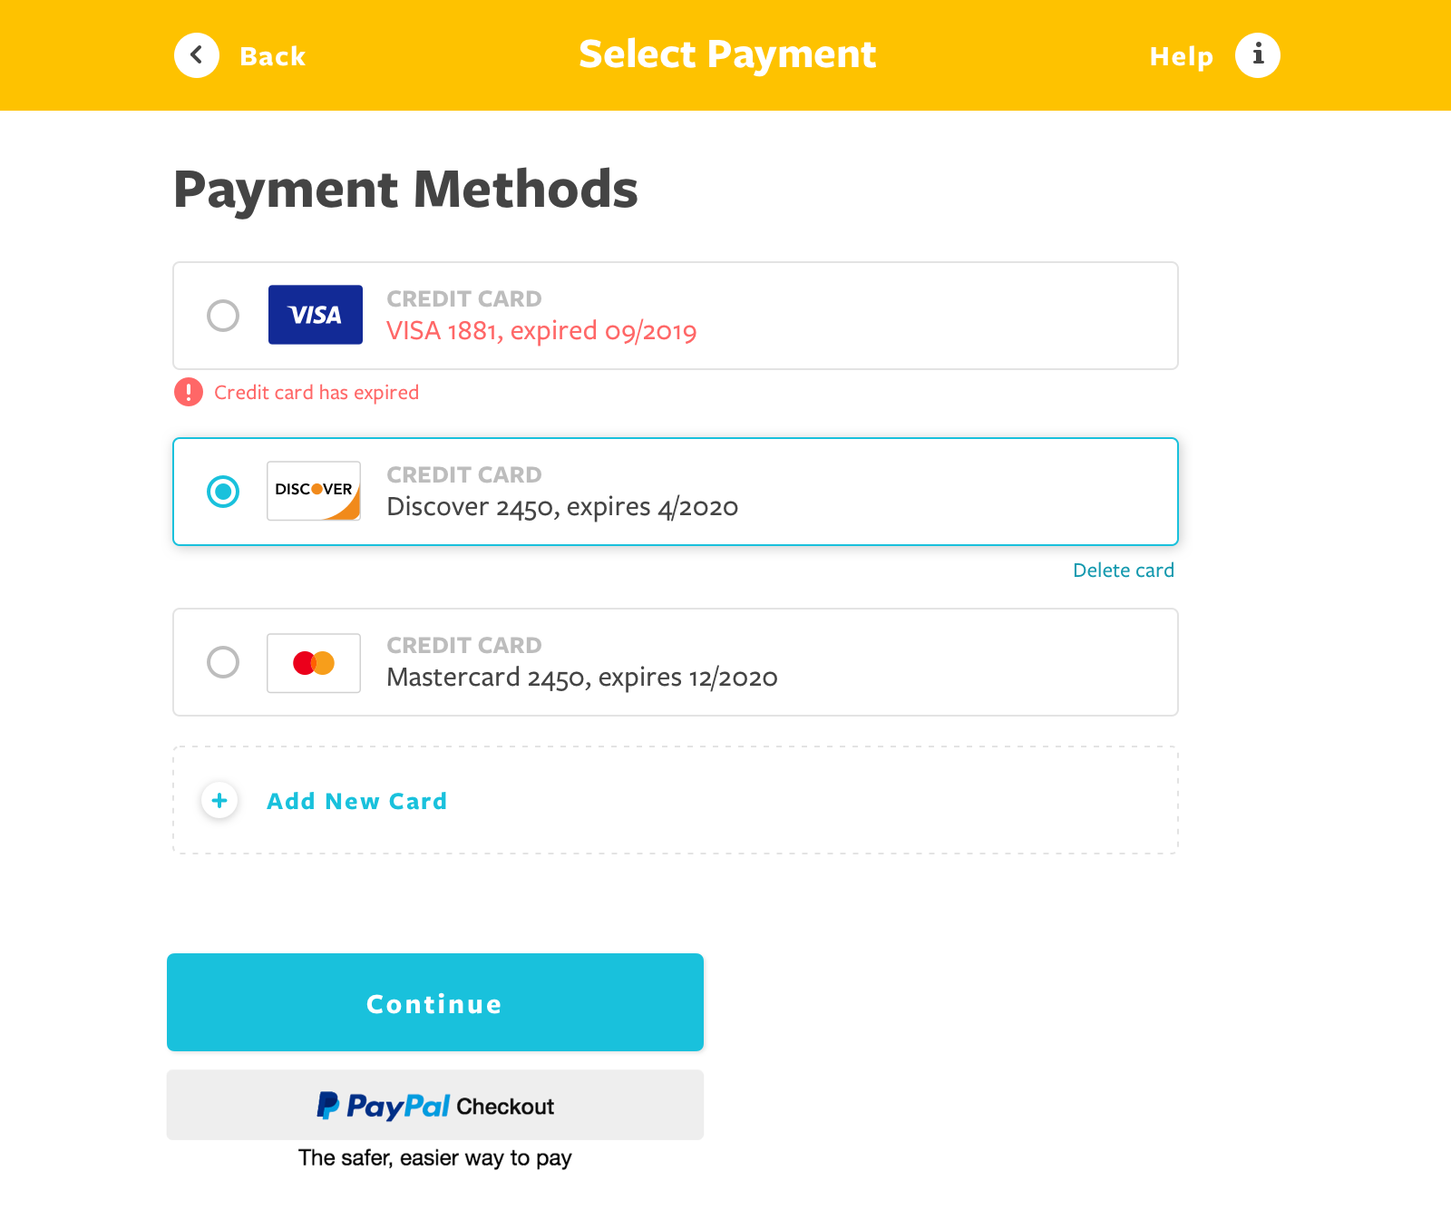The width and height of the screenshot is (1451, 1210).
Task: Click the Delete card link
Action: [1123, 571]
